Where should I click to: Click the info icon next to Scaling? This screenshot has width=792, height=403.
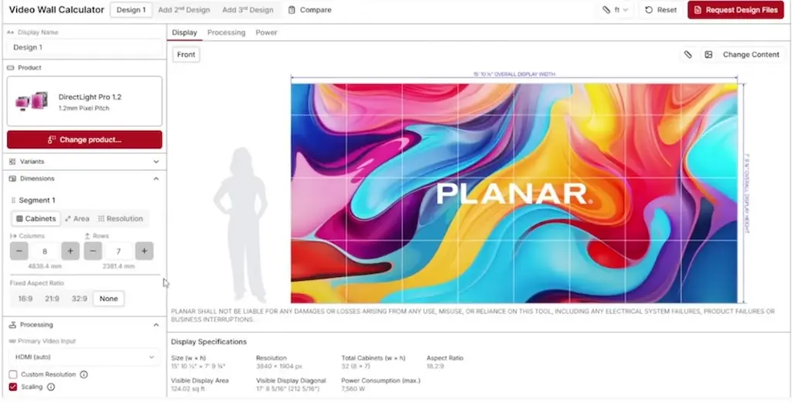tap(51, 387)
